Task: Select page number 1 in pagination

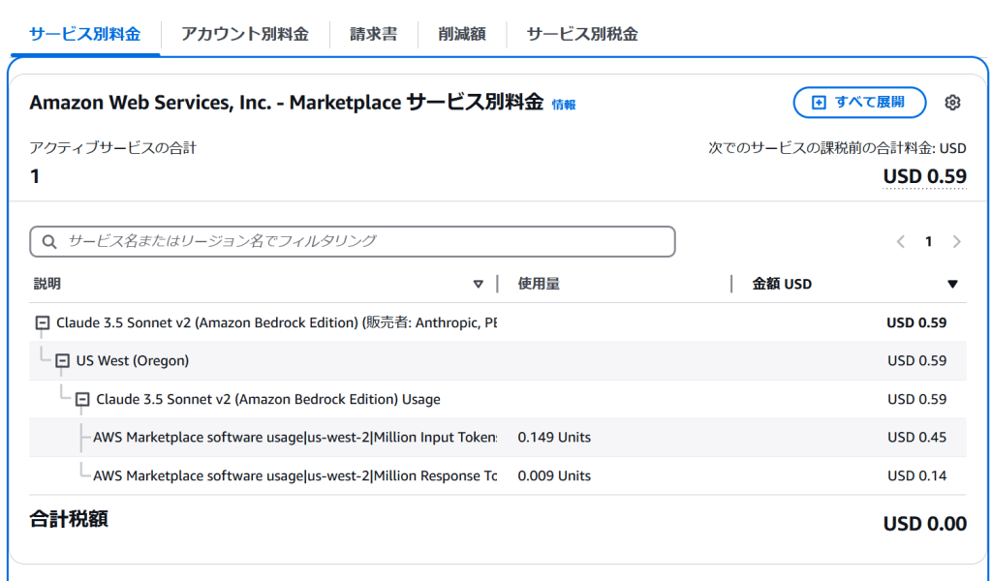Action: 929,241
